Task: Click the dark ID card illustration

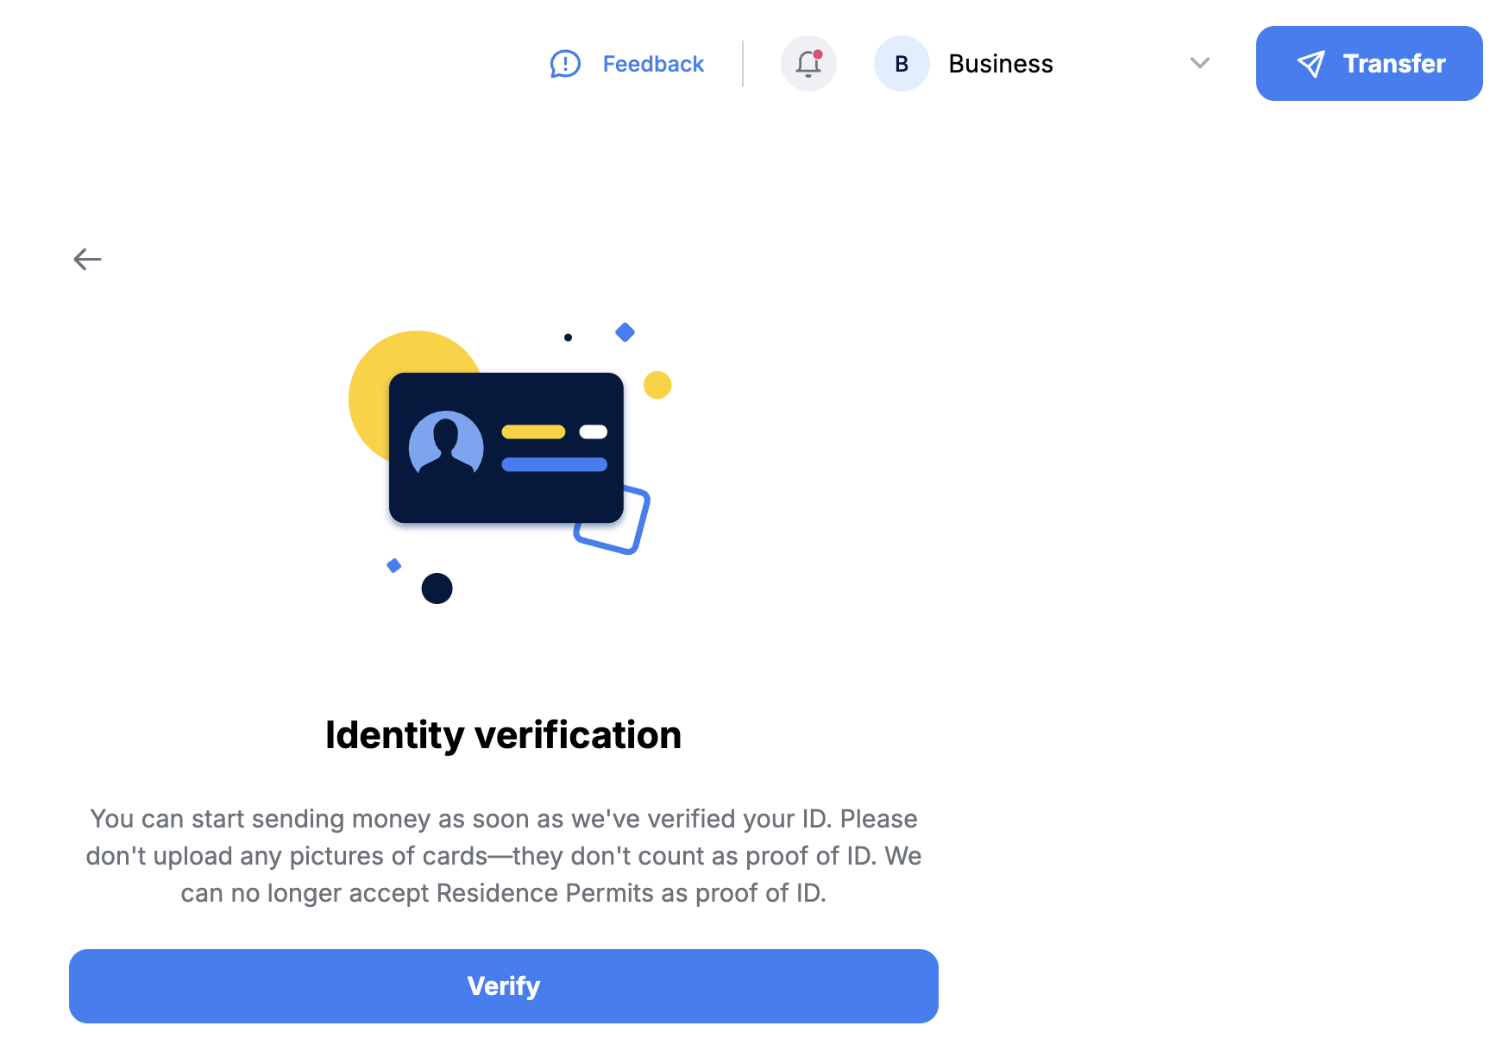Action: (506, 448)
